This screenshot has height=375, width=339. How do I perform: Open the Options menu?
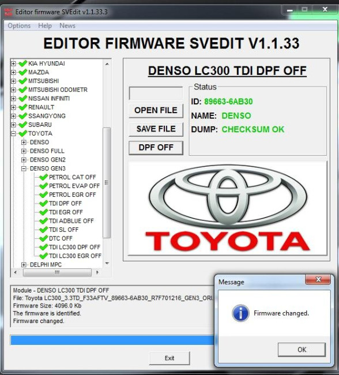click(x=19, y=25)
